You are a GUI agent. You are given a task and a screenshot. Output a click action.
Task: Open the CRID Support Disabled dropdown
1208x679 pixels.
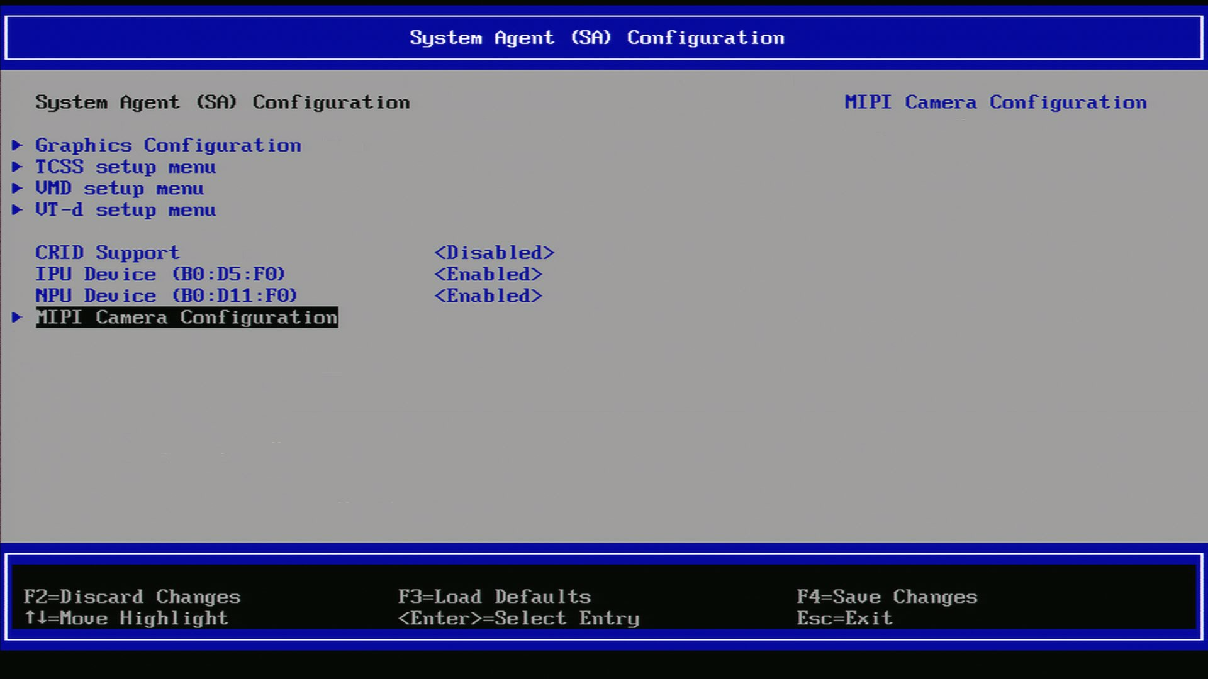coord(495,252)
